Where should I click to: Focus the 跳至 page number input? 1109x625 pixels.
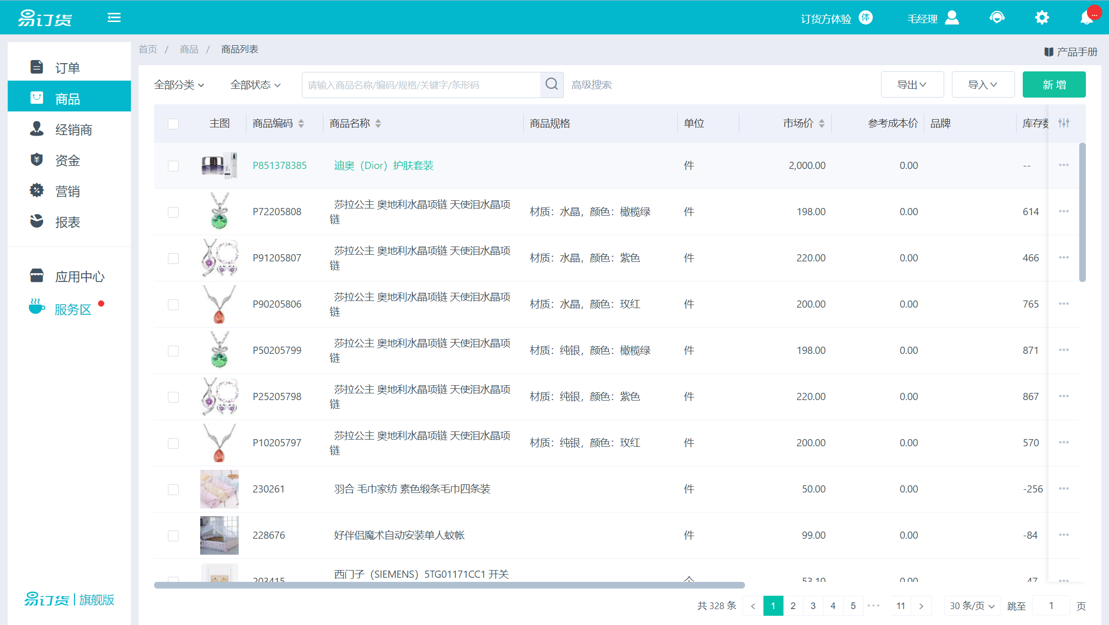click(x=1051, y=606)
